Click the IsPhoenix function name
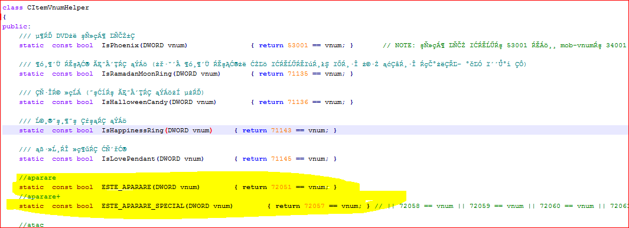 click(120, 45)
